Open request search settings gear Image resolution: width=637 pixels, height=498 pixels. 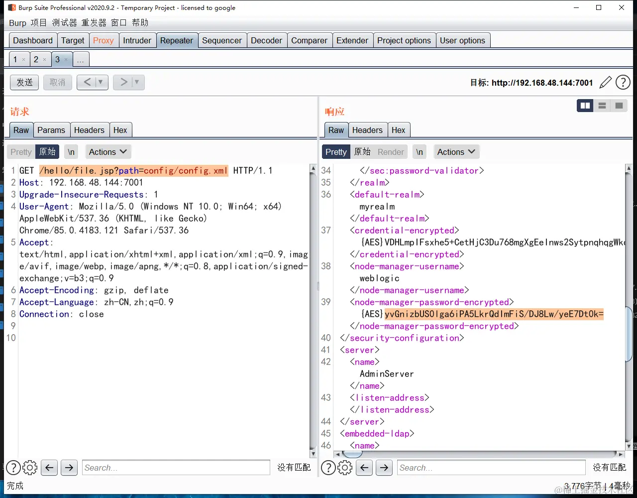[x=30, y=468]
